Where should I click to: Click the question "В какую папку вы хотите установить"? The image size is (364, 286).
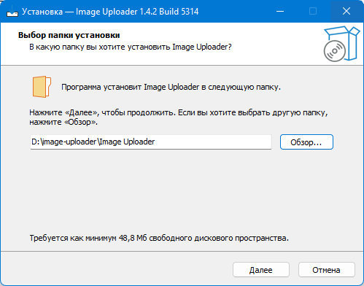(x=100, y=47)
